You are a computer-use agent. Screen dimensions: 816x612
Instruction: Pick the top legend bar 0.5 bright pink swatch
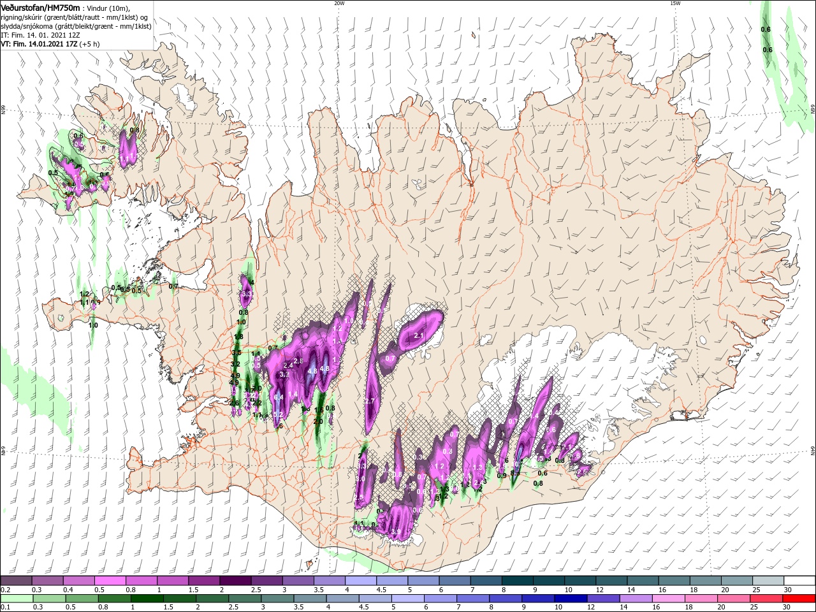coord(110,581)
